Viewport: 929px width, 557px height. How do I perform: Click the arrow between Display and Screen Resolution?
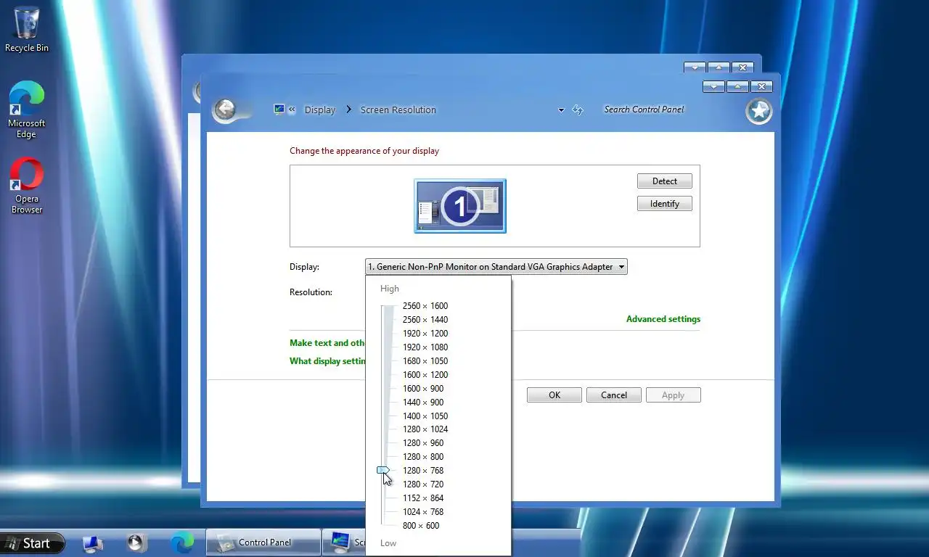click(x=348, y=110)
